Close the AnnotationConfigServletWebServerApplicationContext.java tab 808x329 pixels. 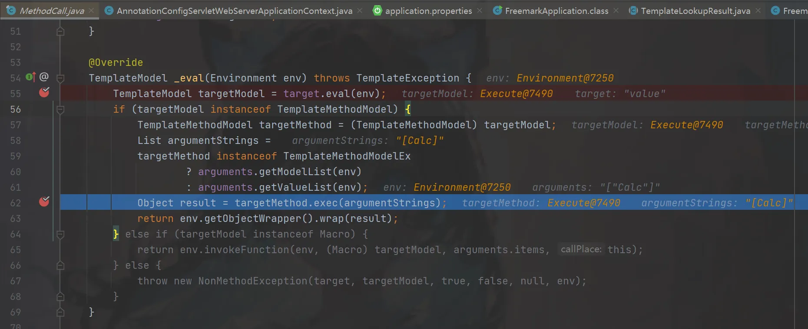click(360, 10)
